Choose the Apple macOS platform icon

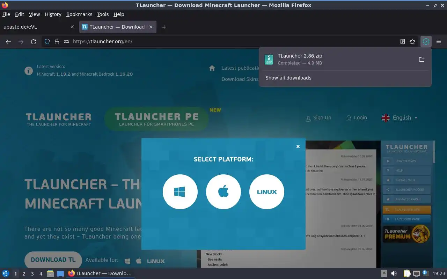pos(223,192)
